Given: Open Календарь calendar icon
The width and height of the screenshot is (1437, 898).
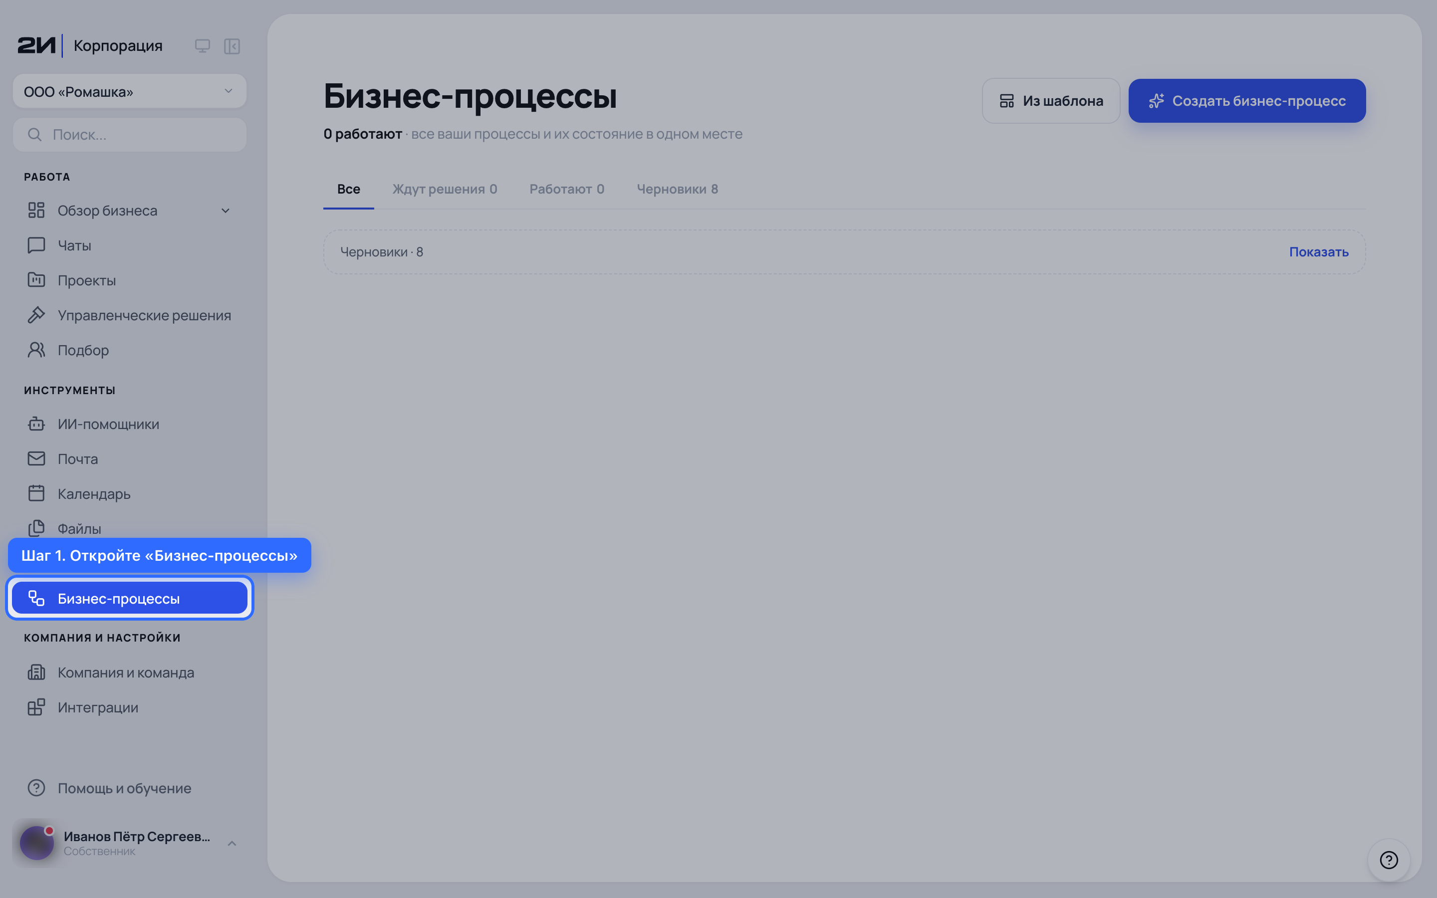Looking at the screenshot, I should click(36, 493).
